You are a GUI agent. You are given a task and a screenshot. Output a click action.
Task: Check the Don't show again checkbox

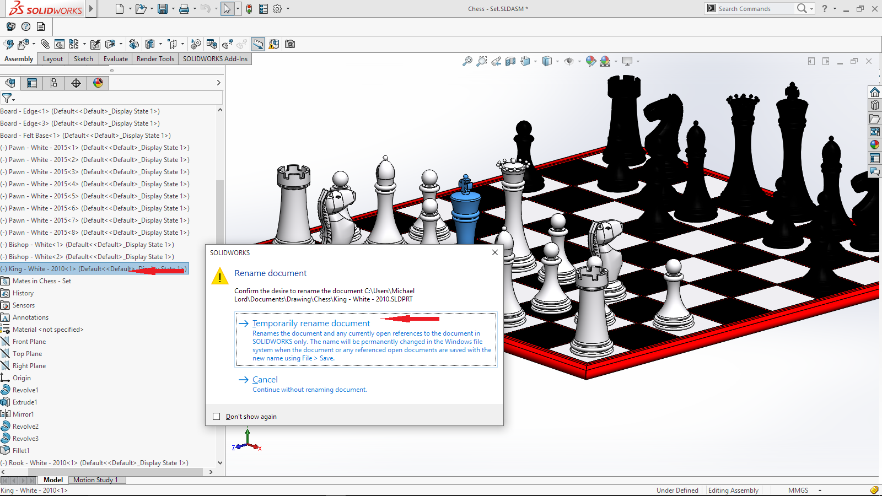217,417
